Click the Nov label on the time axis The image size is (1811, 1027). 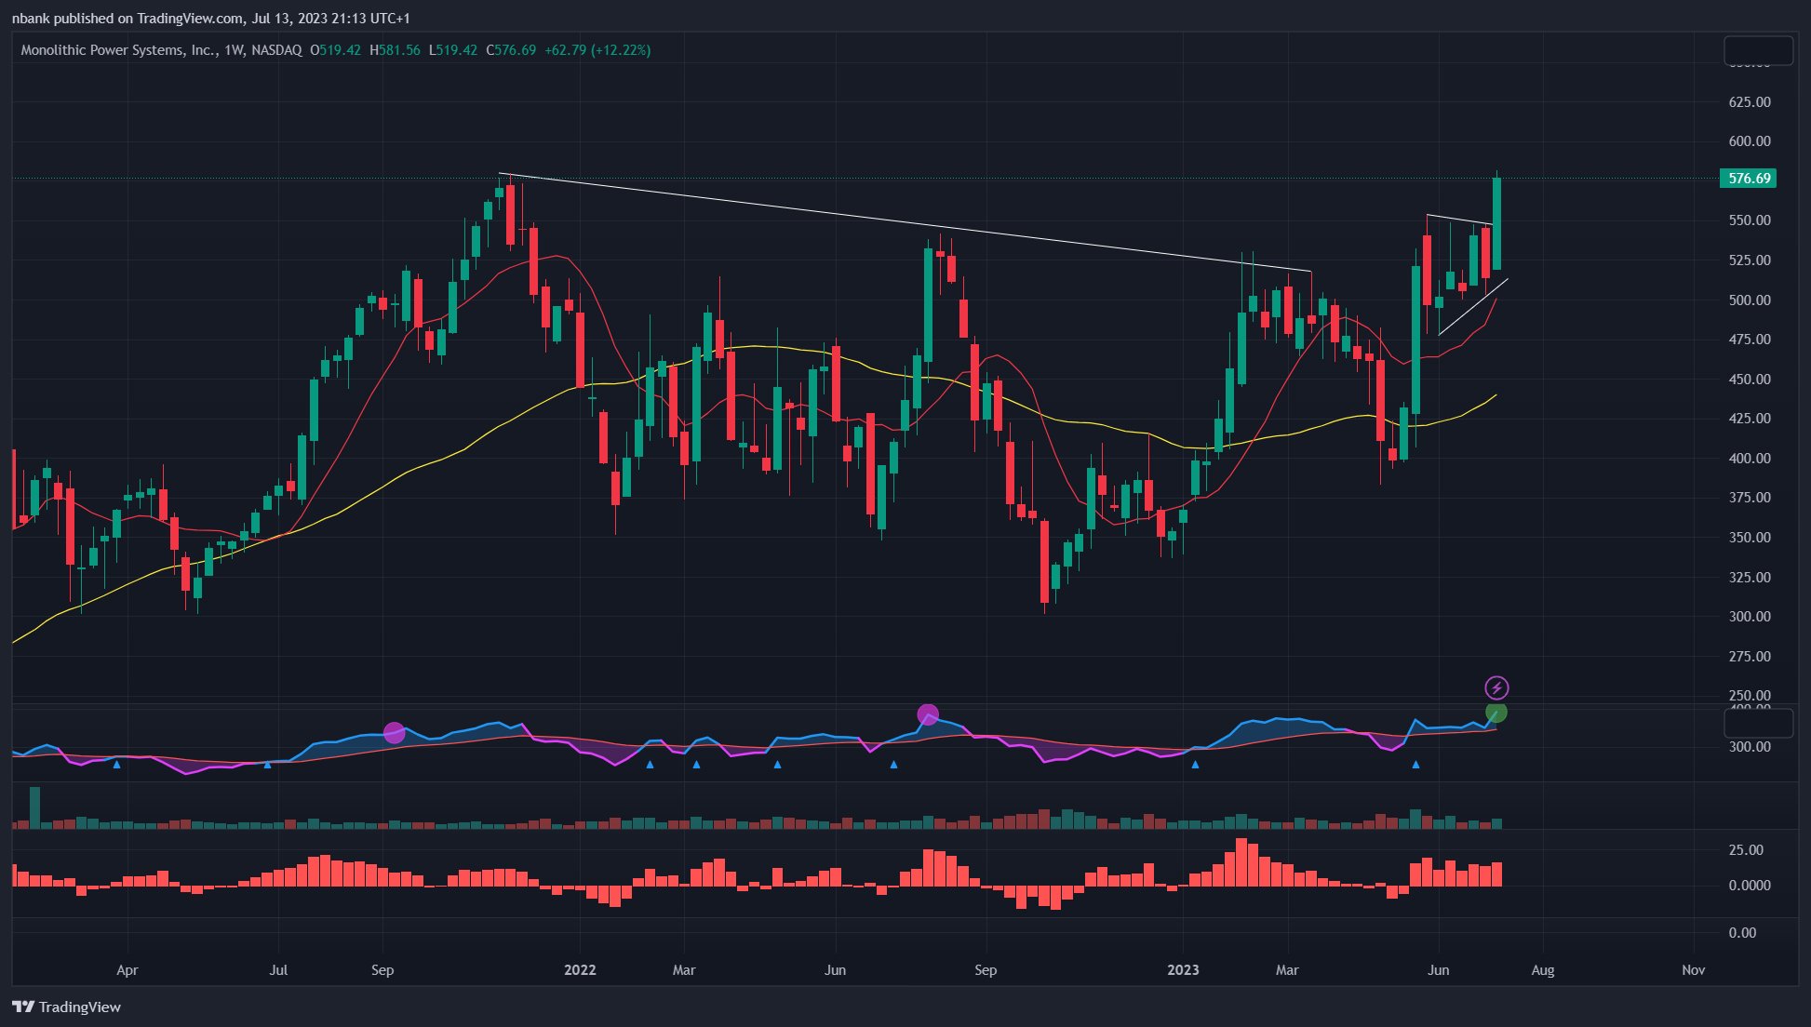click(x=1693, y=969)
